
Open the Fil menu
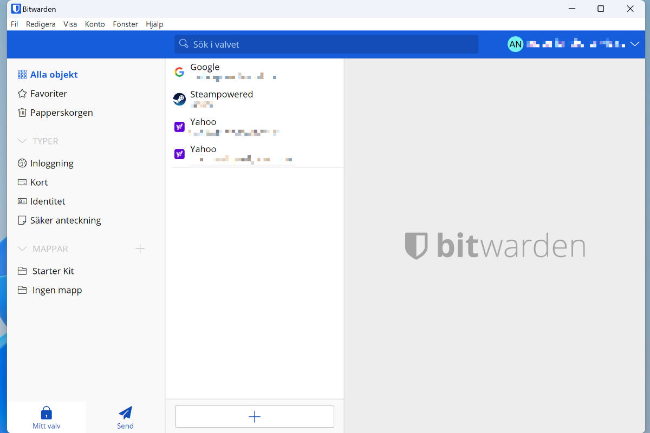click(x=15, y=24)
